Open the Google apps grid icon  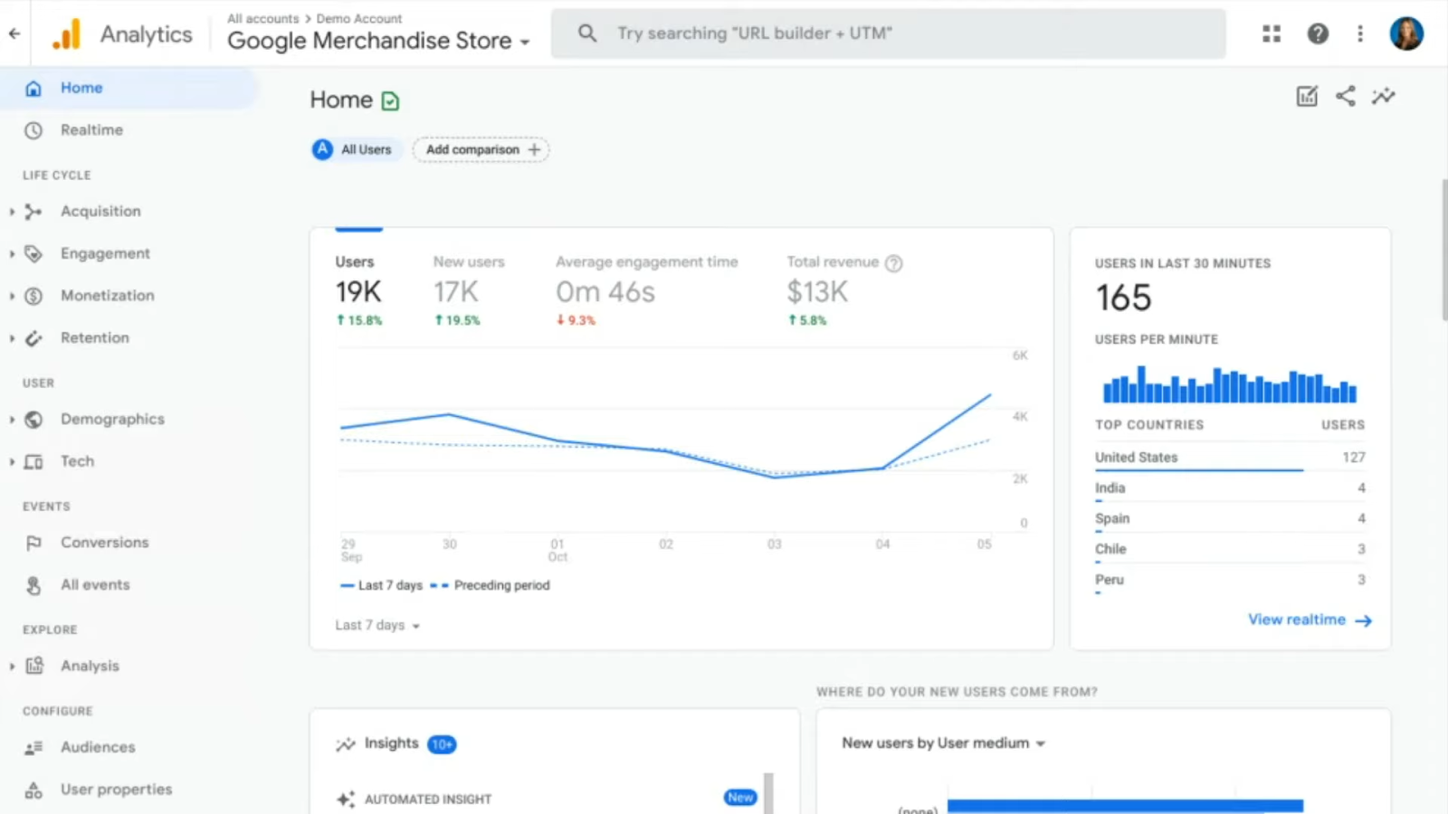[x=1272, y=33]
